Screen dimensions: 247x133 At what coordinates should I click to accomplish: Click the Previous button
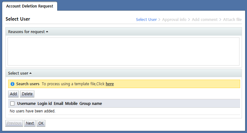tap(14, 123)
